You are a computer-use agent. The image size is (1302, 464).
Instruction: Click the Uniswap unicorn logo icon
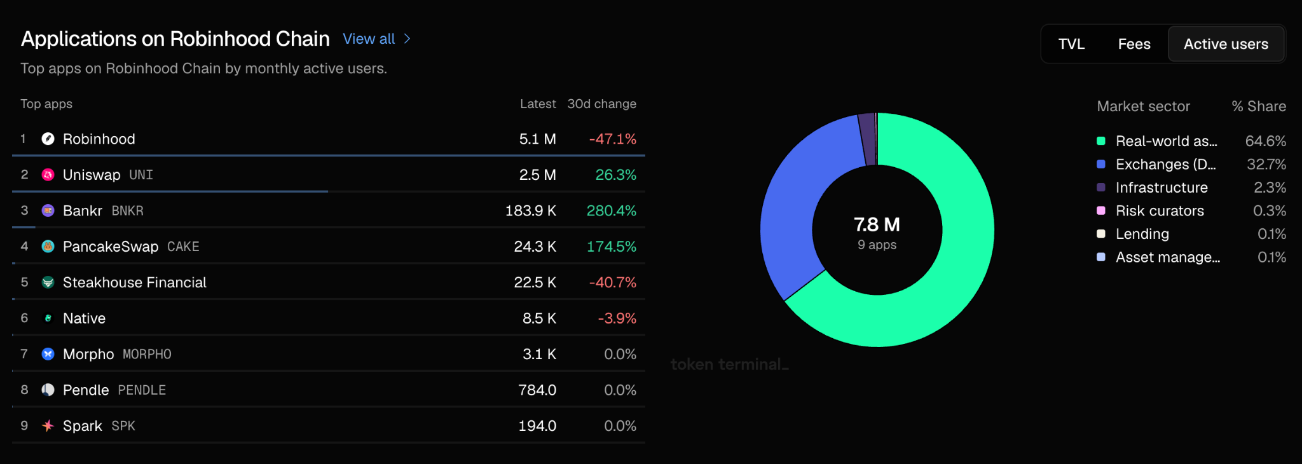tap(48, 175)
